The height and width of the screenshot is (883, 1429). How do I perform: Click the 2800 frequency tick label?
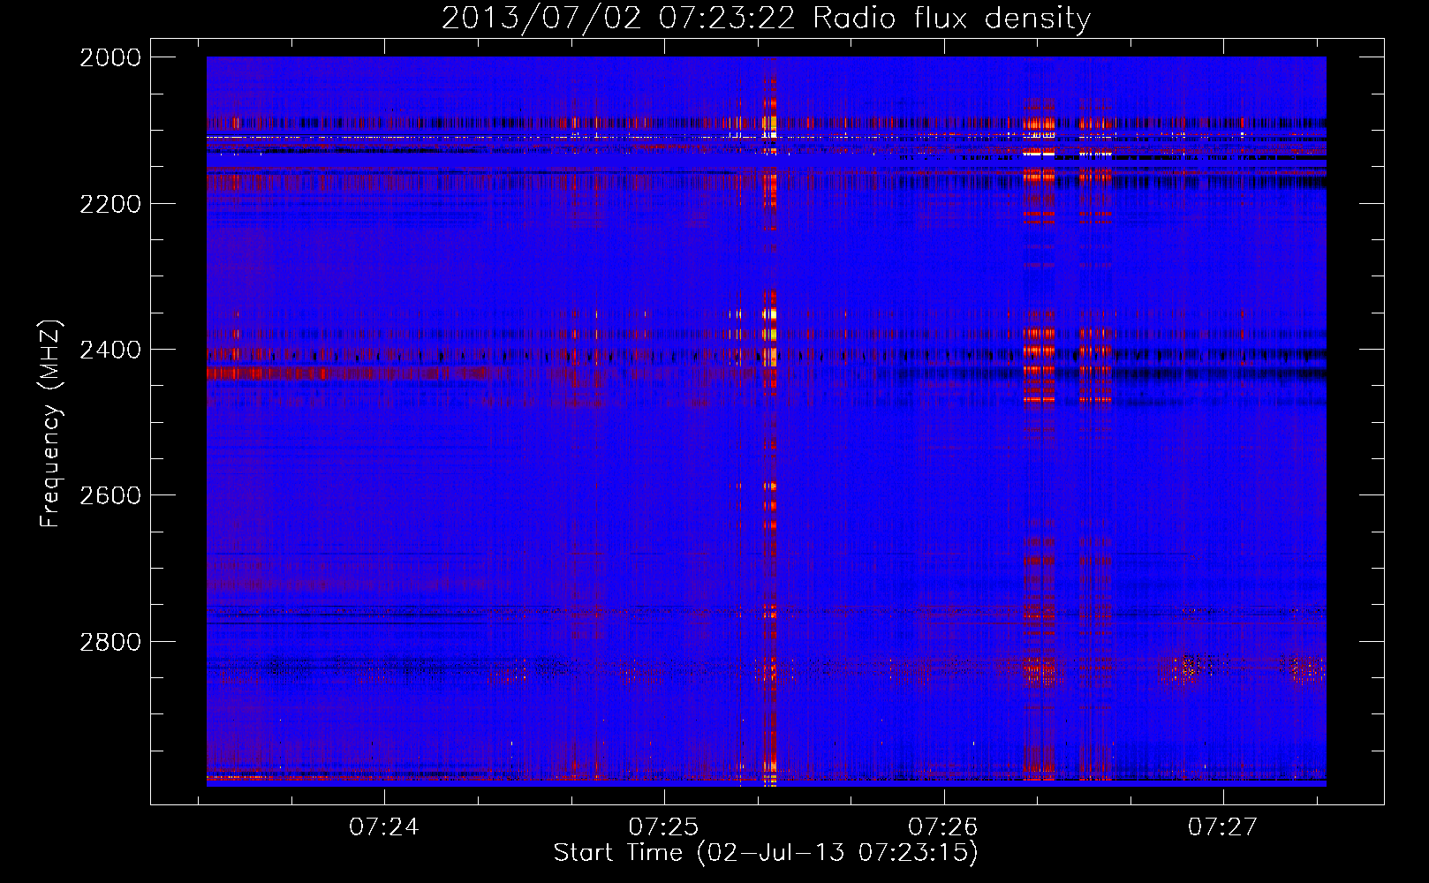[110, 641]
